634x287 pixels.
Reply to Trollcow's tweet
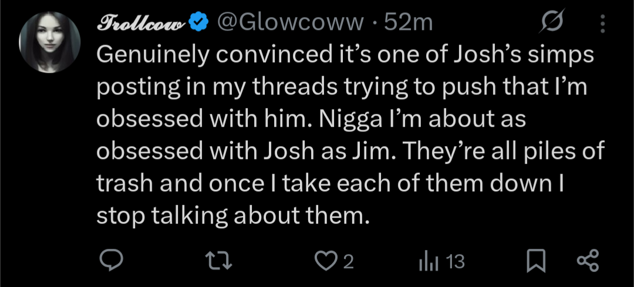click(109, 261)
